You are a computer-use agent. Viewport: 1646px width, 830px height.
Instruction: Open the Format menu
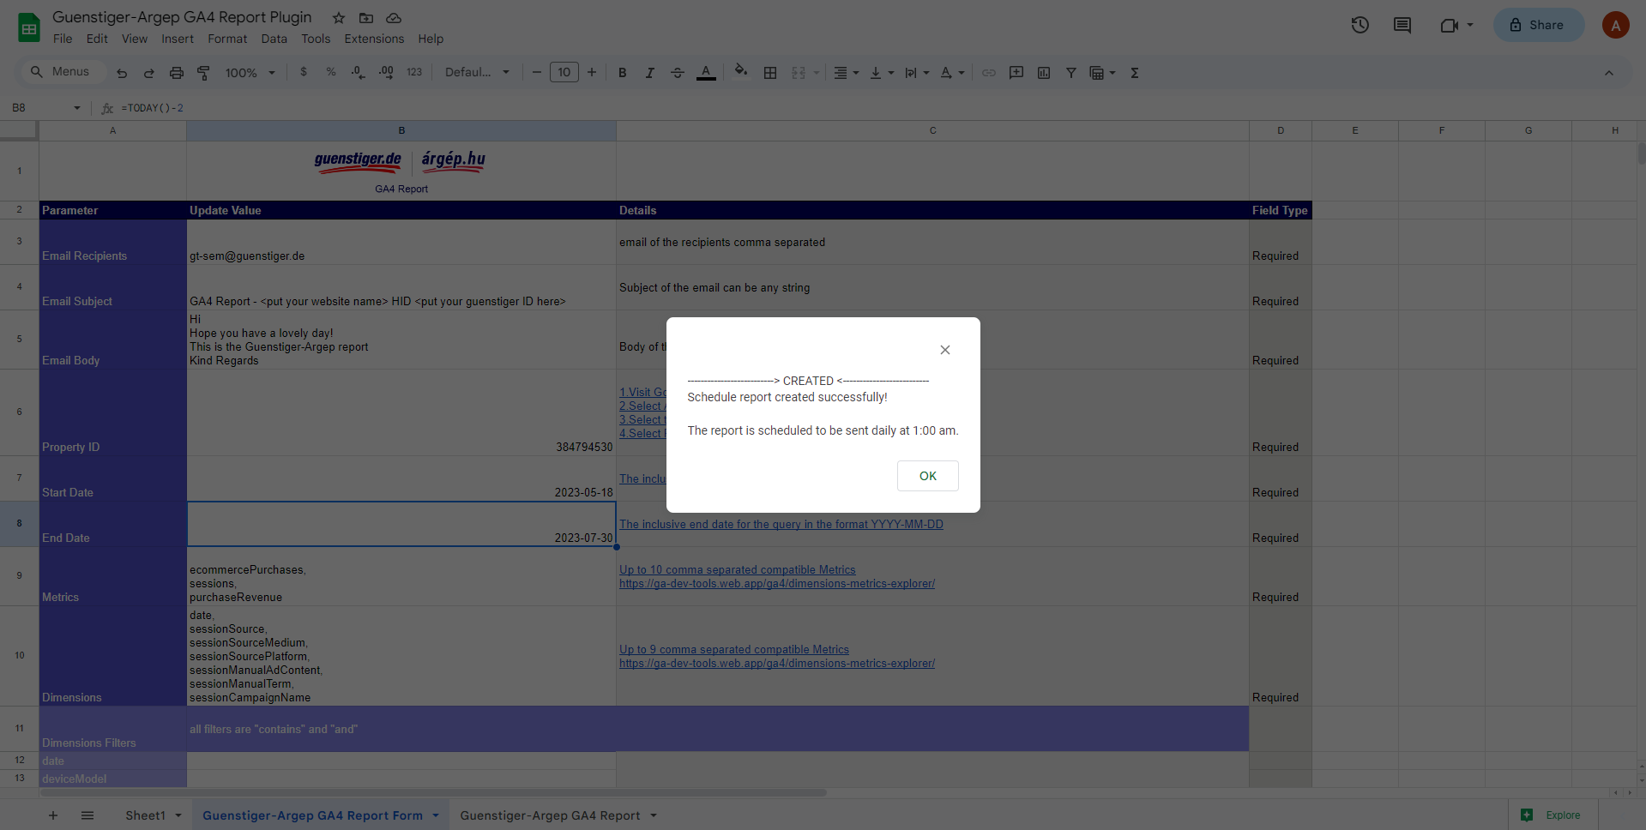pos(227,39)
